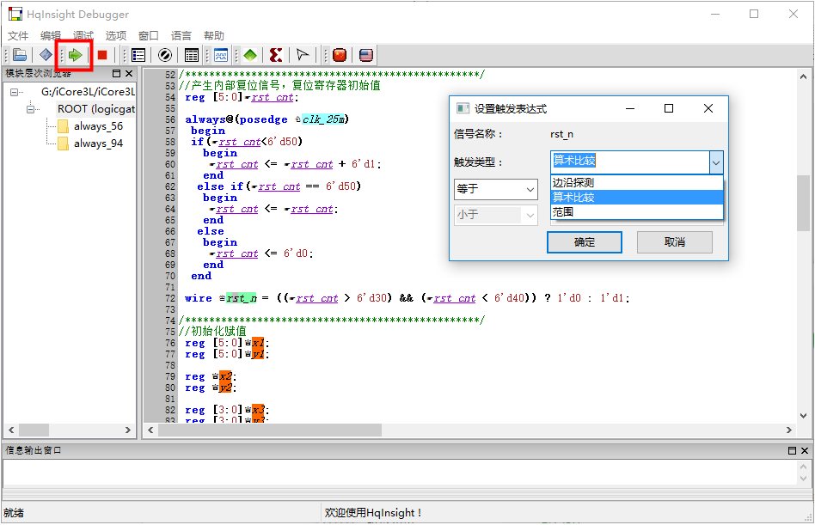Open the 等于 comparison dropdown

pos(495,189)
